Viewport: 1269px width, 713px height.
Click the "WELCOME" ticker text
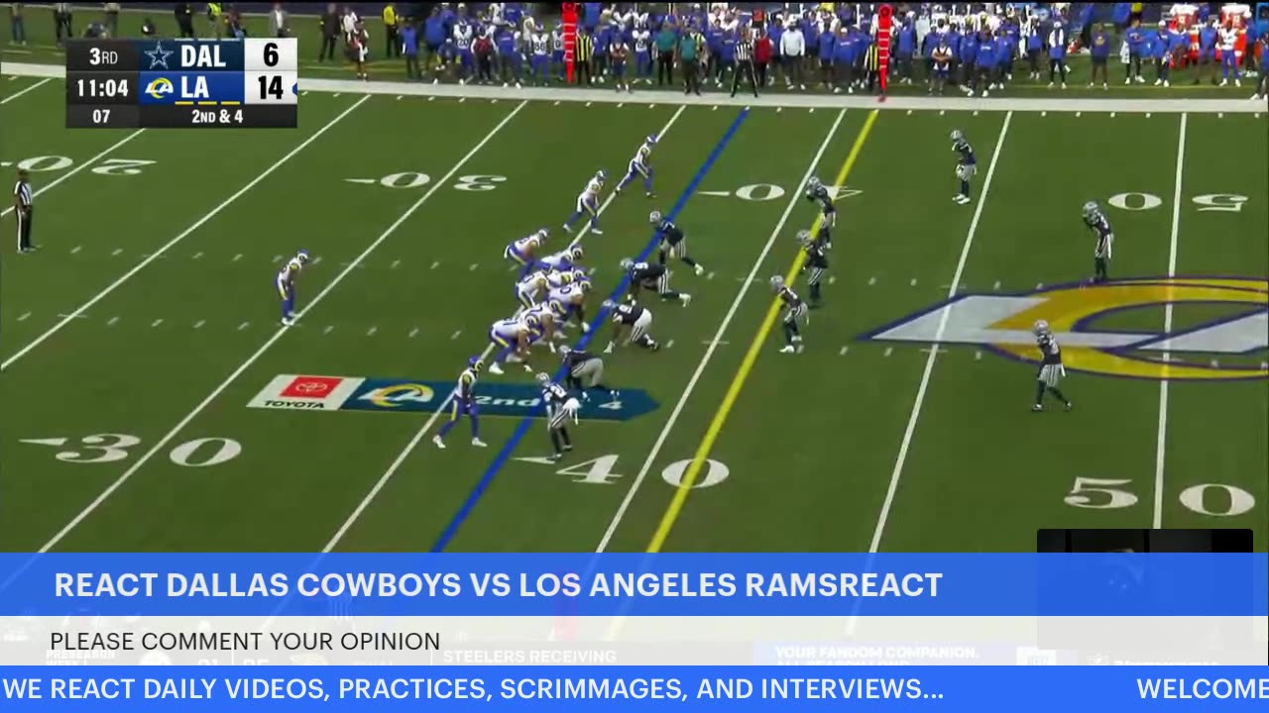click(1202, 689)
